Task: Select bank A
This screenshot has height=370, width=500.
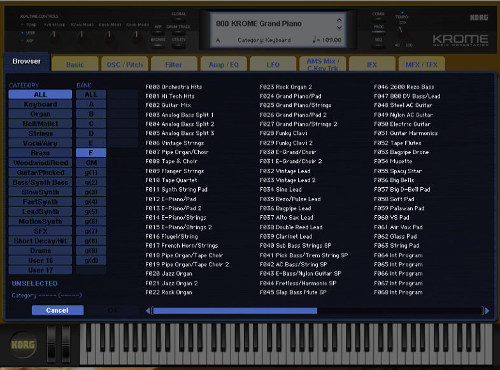Action: pos(91,104)
